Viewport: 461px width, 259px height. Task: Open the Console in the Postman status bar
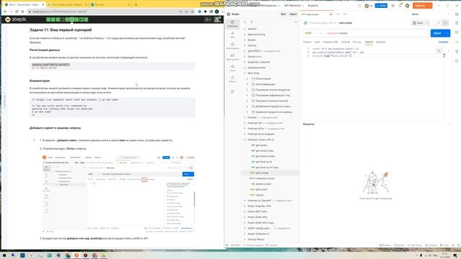272,245
